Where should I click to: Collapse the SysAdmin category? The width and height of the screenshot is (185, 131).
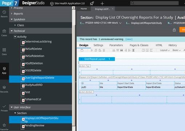12,19
